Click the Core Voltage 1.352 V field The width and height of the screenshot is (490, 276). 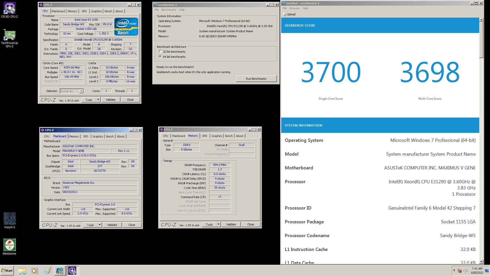[104, 33]
